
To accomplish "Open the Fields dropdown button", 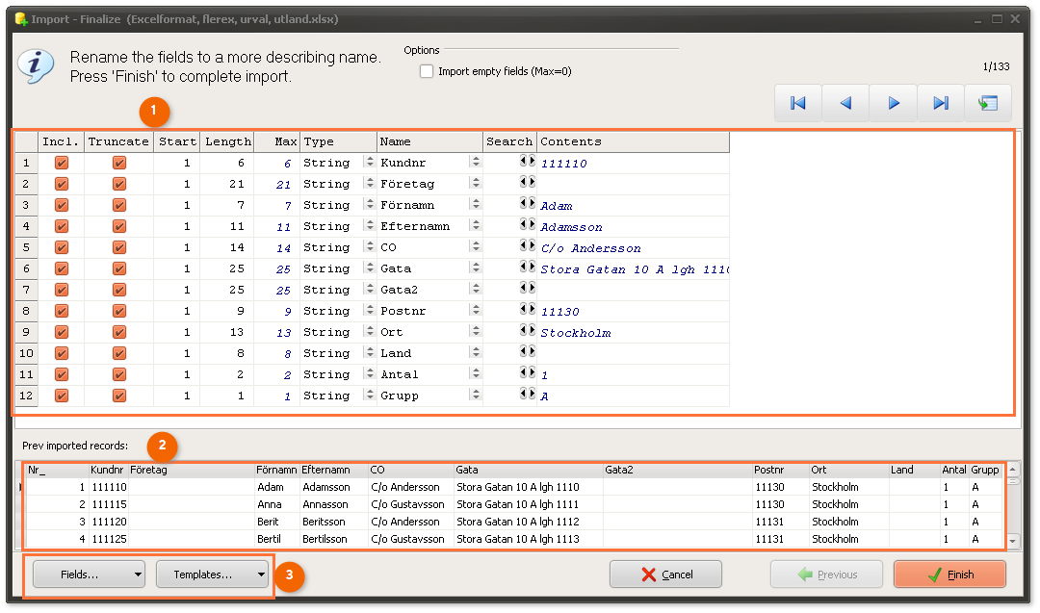I will [89, 575].
